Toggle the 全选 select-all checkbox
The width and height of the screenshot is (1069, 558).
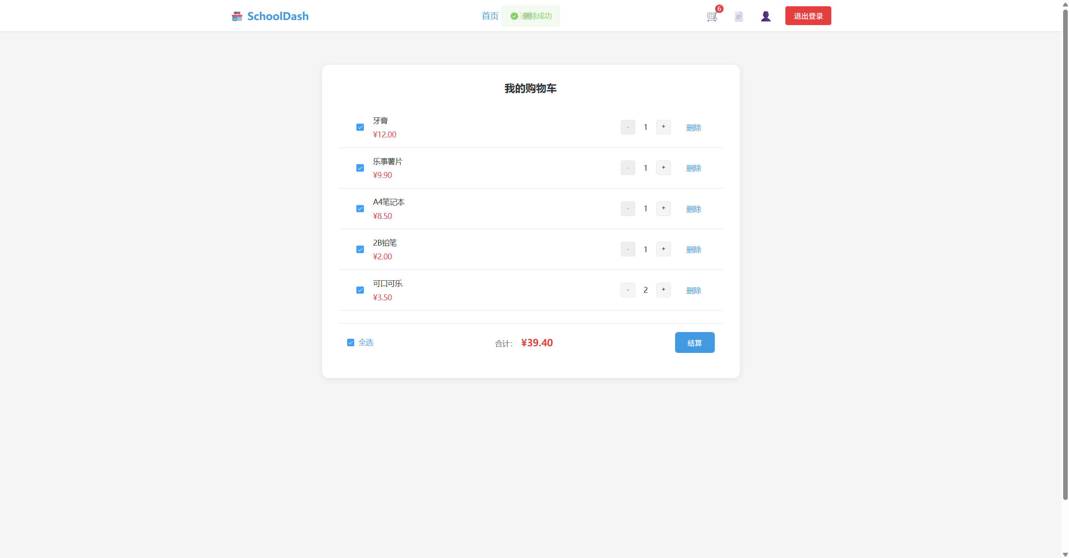pos(350,342)
